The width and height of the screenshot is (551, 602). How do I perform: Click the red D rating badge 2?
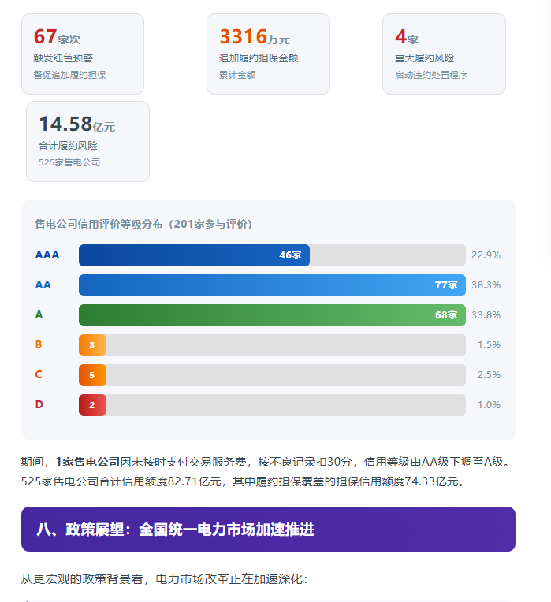92,405
